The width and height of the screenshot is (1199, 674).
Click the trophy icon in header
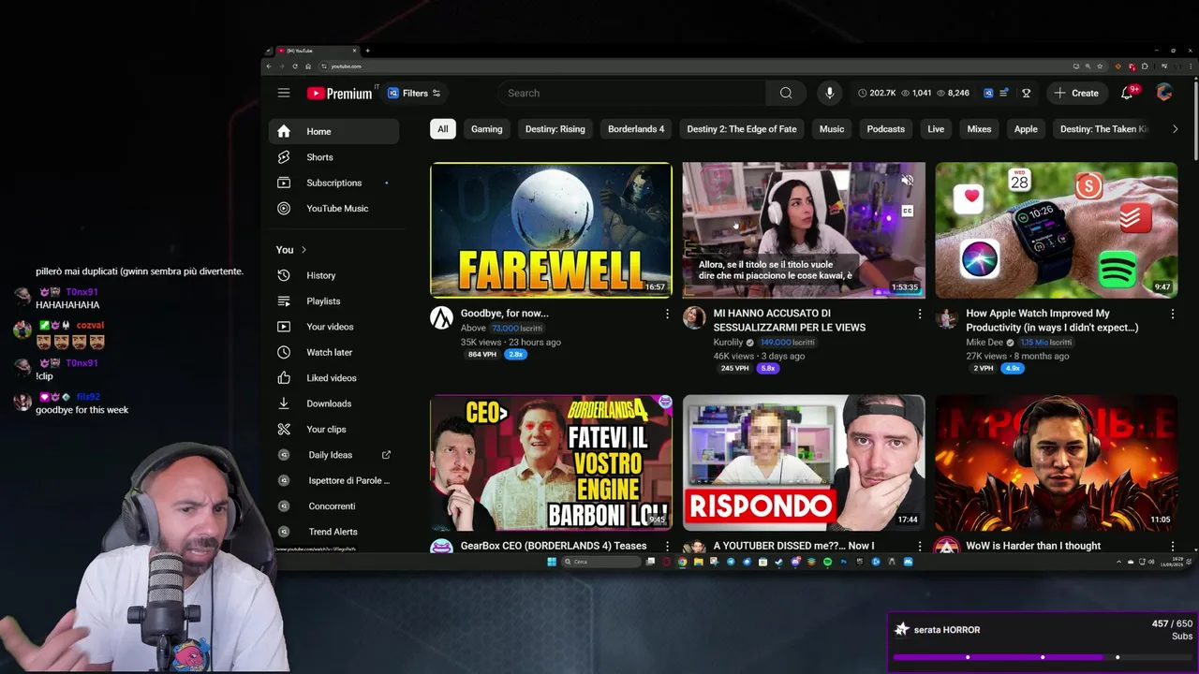(x=1026, y=93)
